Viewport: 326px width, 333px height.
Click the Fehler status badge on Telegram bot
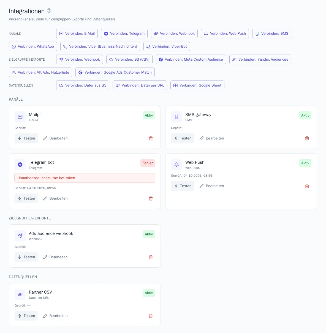point(148,163)
